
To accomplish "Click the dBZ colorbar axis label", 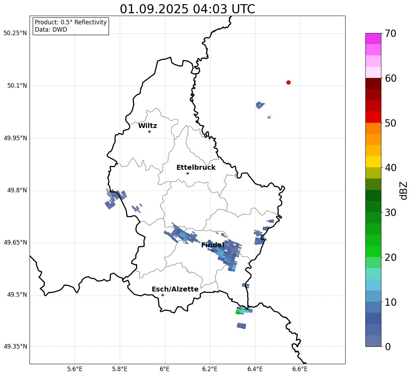I will (x=404, y=190).
